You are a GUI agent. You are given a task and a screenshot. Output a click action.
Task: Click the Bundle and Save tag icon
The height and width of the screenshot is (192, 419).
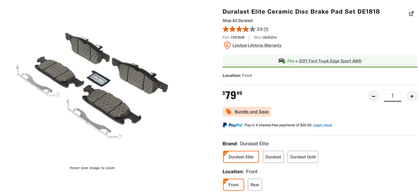click(x=229, y=112)
